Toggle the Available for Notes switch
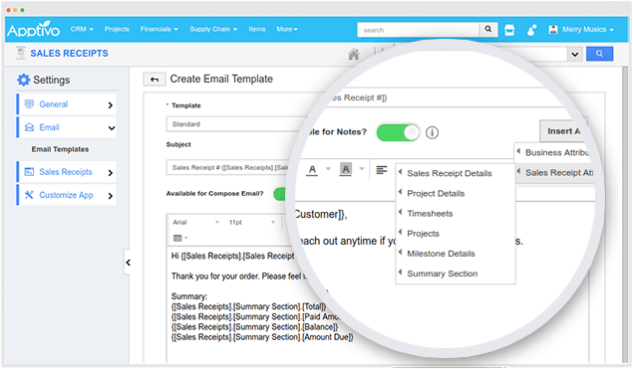Image resolution: width=633 pixels, height=369 pixels. point(398,132)
